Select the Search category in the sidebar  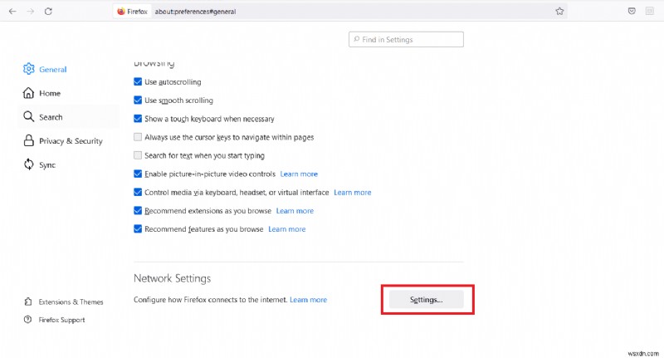[x=50, y=117]
